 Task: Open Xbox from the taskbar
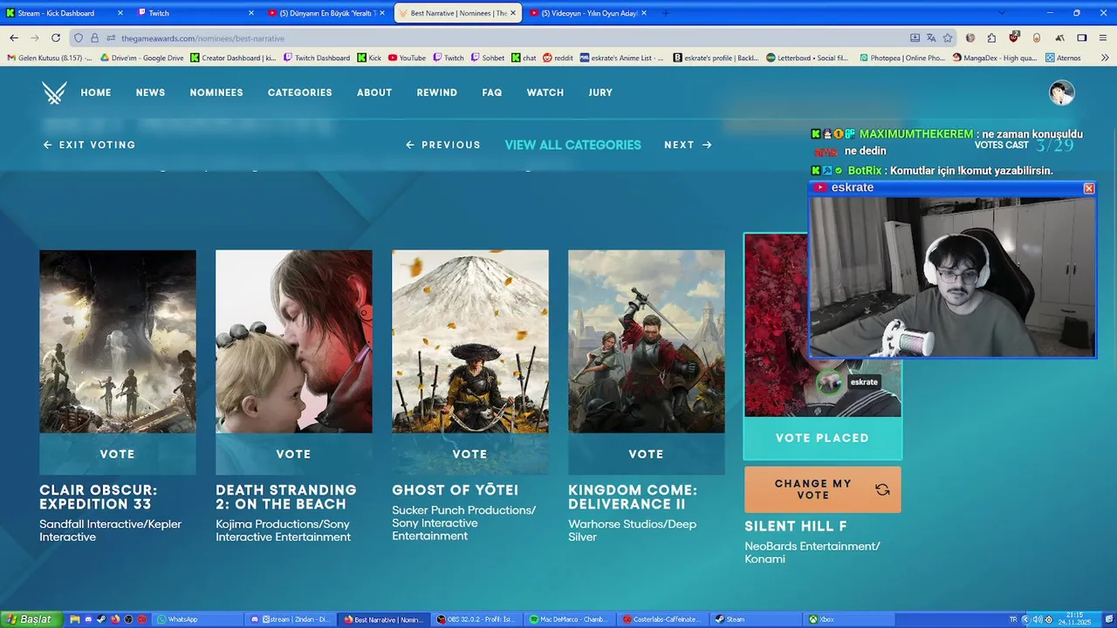click(850, 619)
